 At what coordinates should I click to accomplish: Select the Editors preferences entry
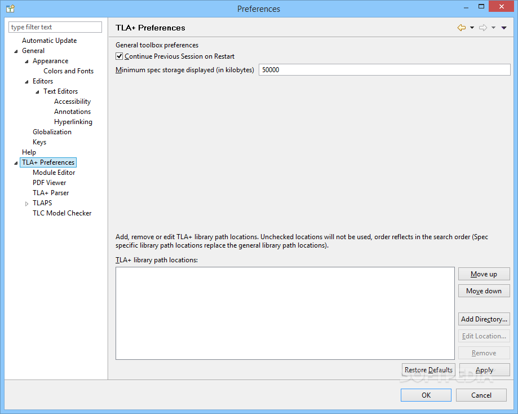tap(43, 81)
